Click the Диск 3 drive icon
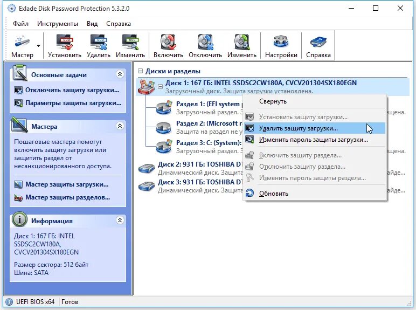 click(x=147, y=186)
